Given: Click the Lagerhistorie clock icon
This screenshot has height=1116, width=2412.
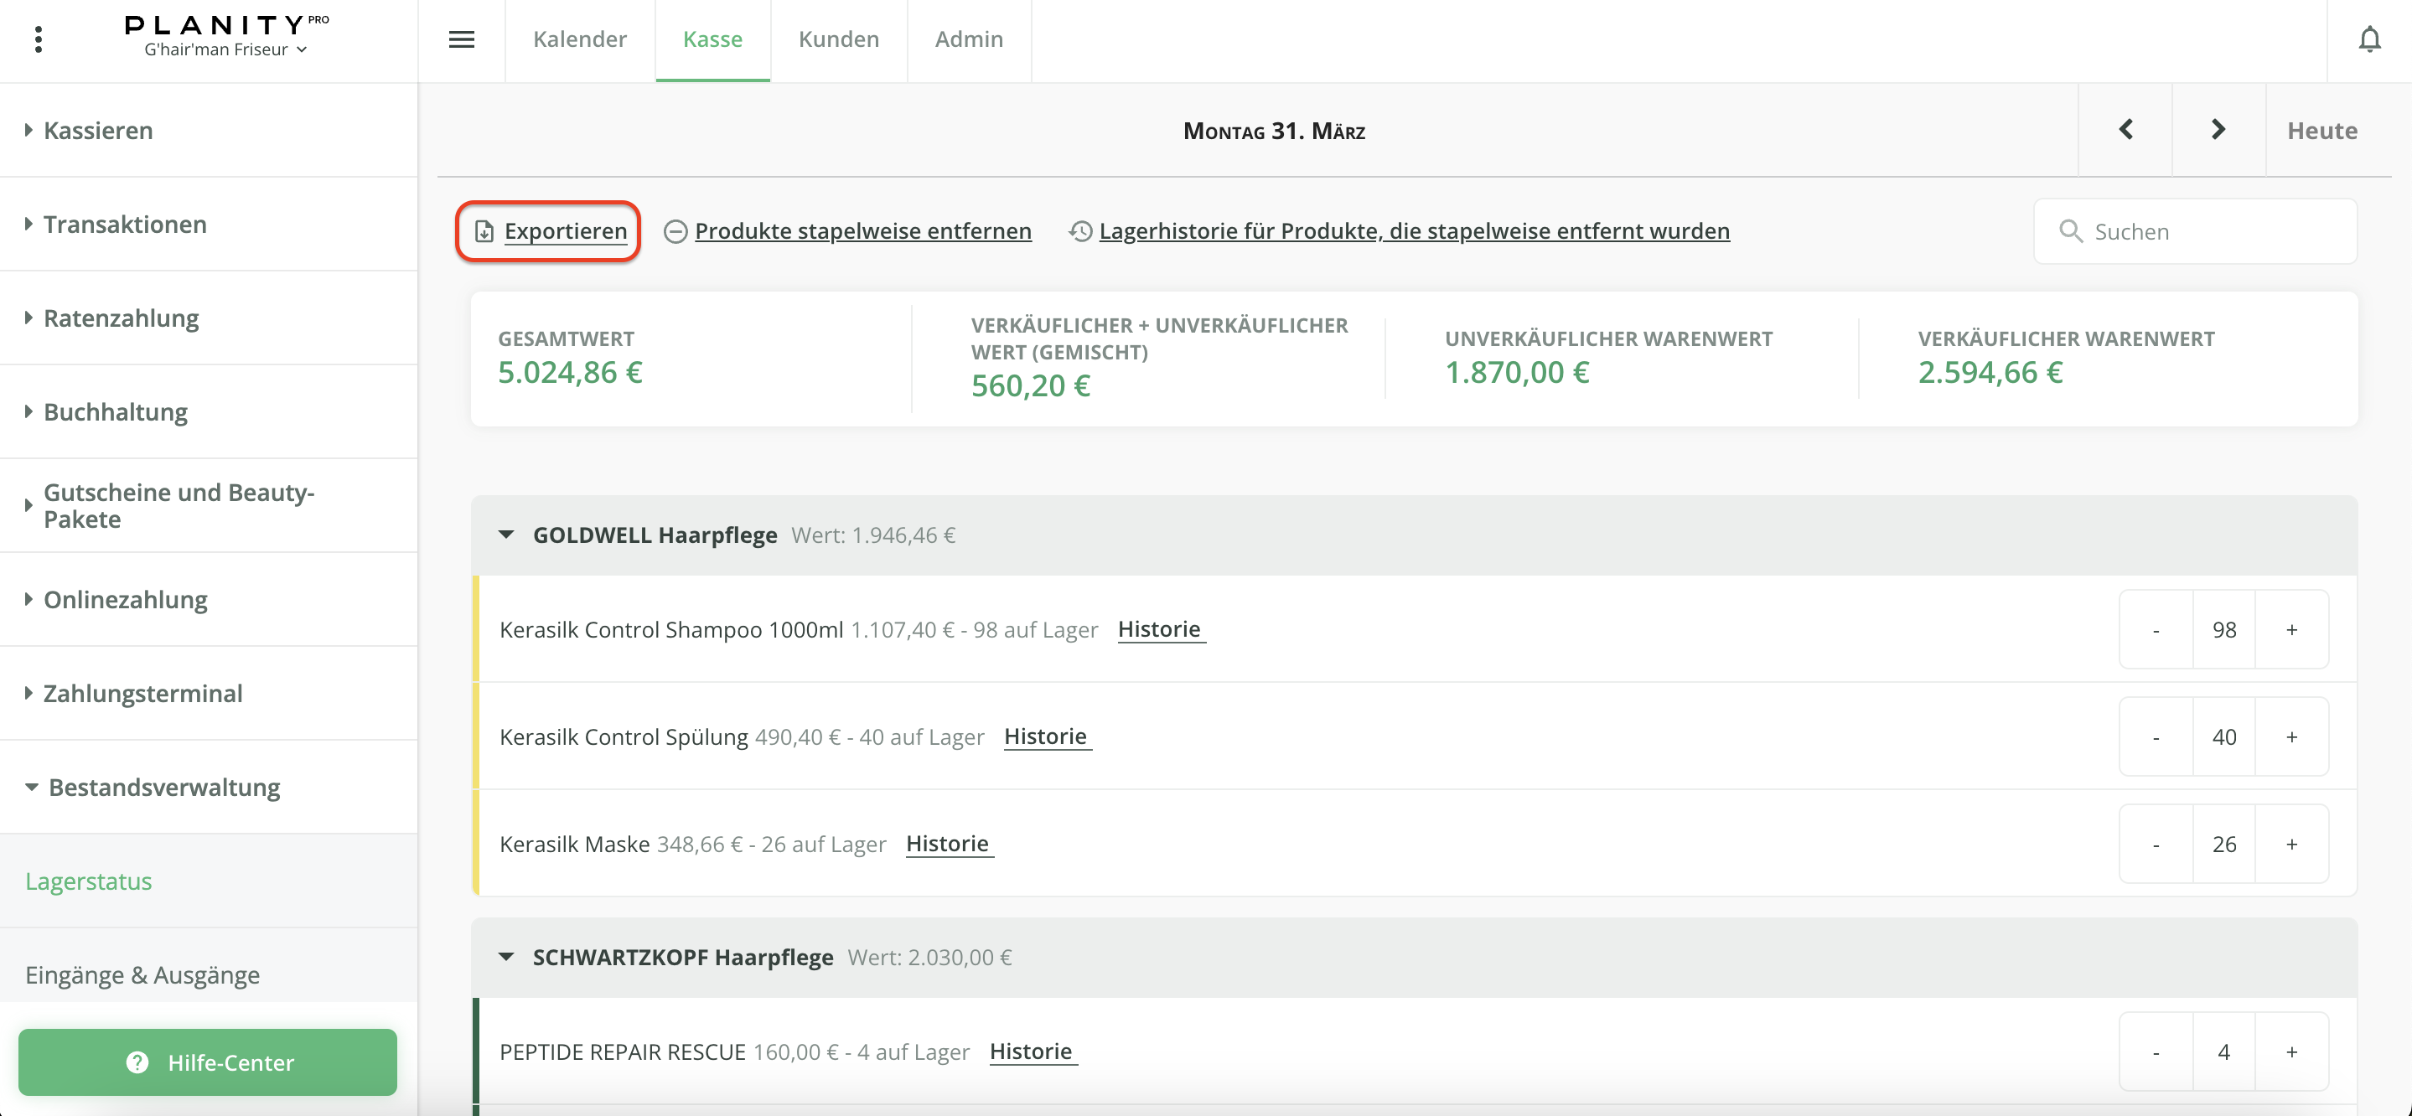Looking at the screenshot, I should pyautogui.click(x=1080, y=231).
